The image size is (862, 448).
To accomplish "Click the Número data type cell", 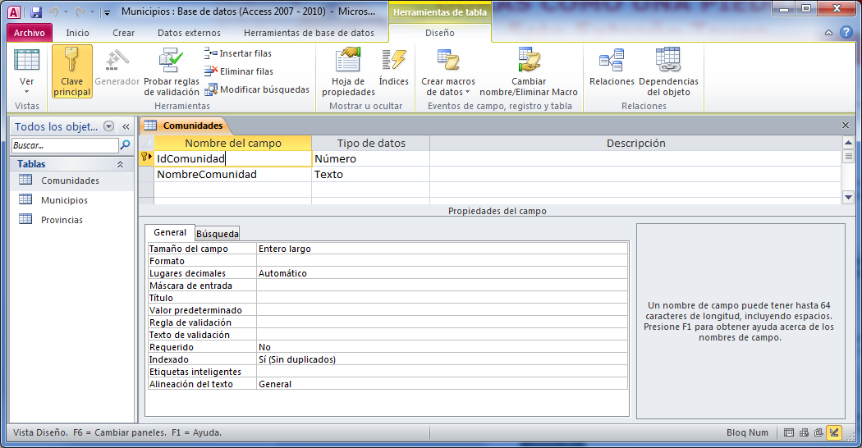I will point(370,159).
